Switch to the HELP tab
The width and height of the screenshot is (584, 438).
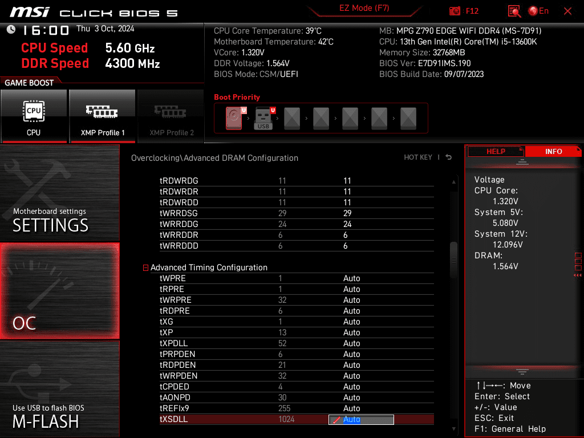[496, 152]
